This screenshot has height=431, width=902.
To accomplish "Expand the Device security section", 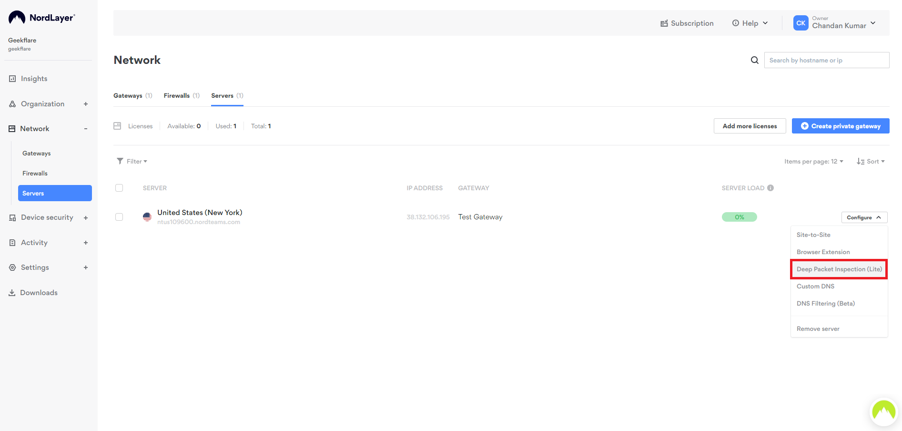I will click(86, 218).
